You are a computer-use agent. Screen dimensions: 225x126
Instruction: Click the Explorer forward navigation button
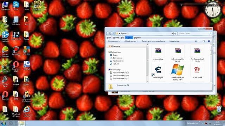click(x=112, y=34)
